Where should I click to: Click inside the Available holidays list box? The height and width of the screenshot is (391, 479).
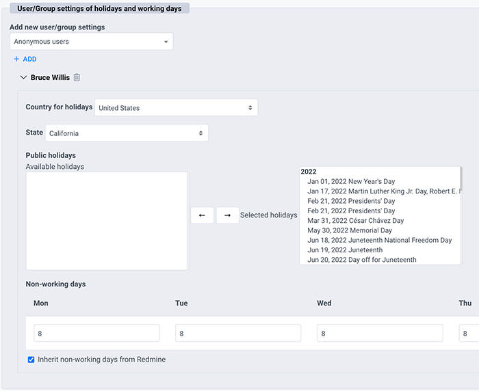click(107, 221)
